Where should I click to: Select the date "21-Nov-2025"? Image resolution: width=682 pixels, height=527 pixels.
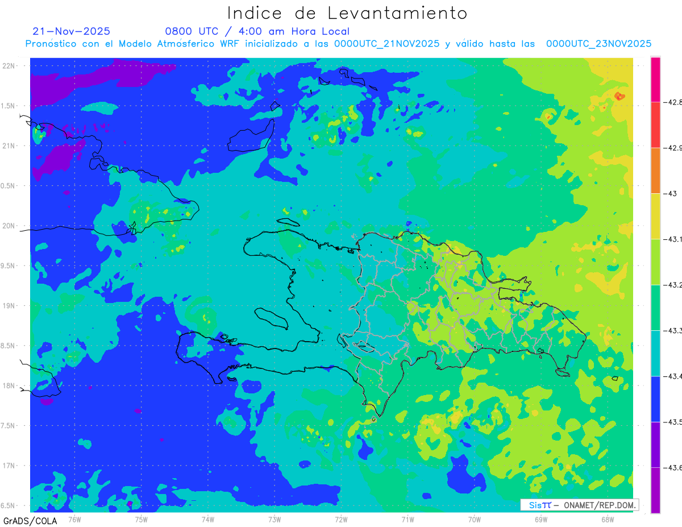(x=72, y=31)
